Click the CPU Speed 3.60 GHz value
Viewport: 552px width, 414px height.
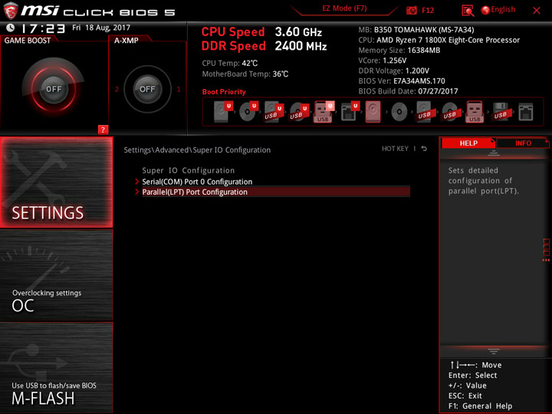tap(298, 32)
